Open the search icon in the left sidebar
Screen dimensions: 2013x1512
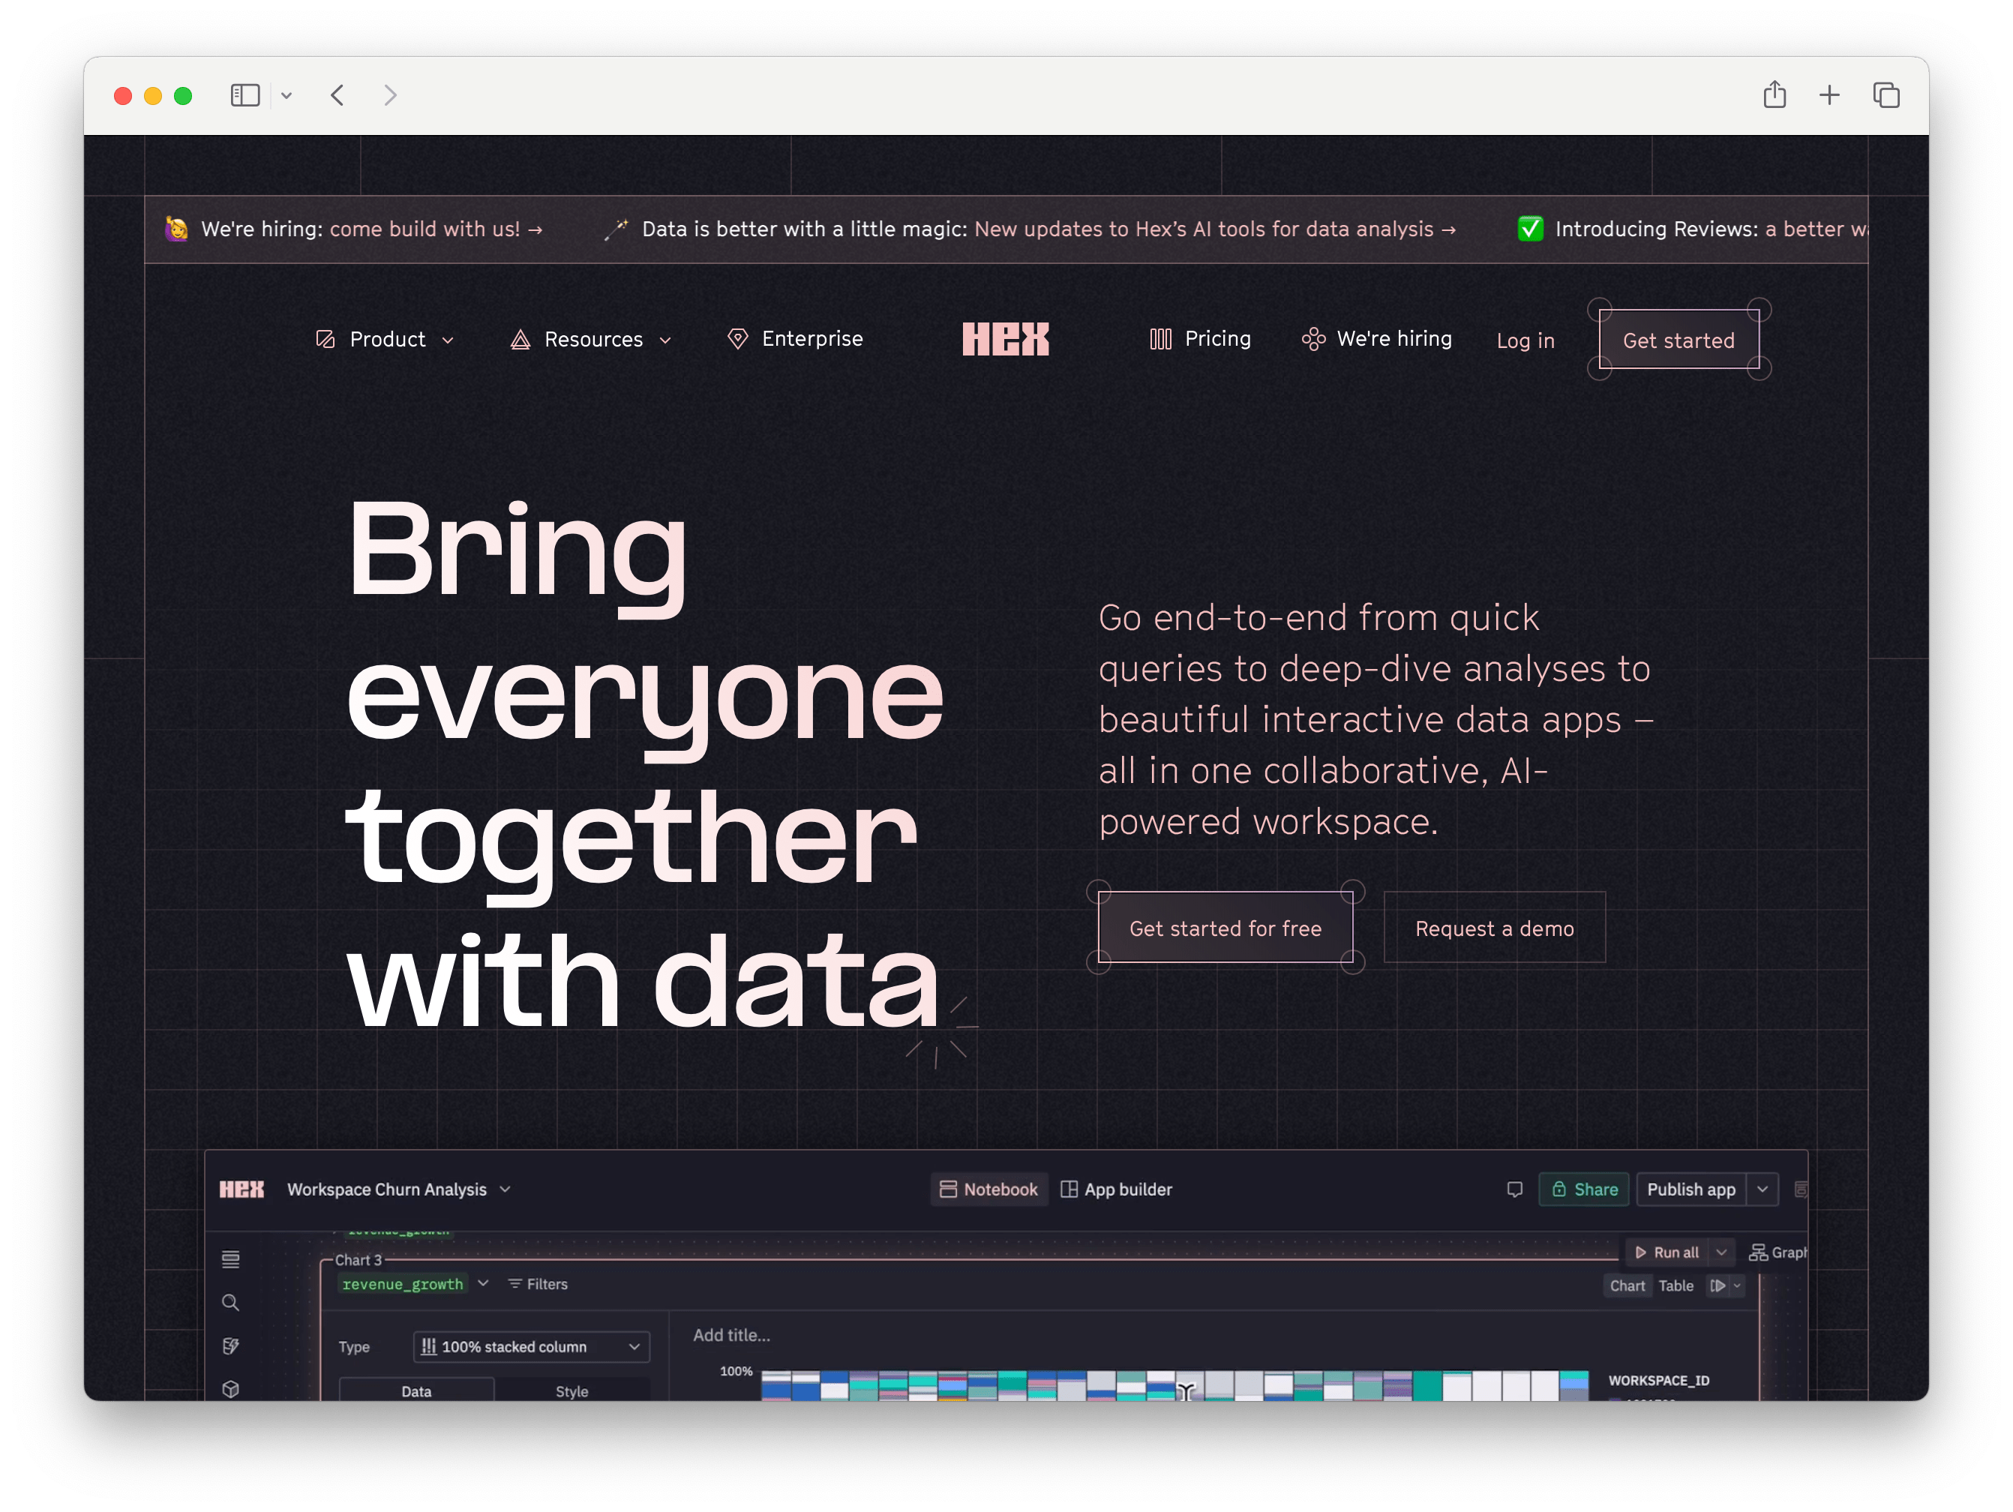pos(230,1303)
